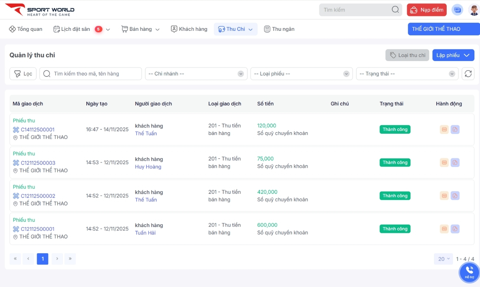
Task: Click the magnifier icon in top search bar
Action: click(395, 10)
